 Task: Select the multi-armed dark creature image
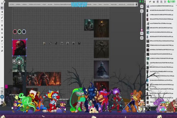pos(101,49)
